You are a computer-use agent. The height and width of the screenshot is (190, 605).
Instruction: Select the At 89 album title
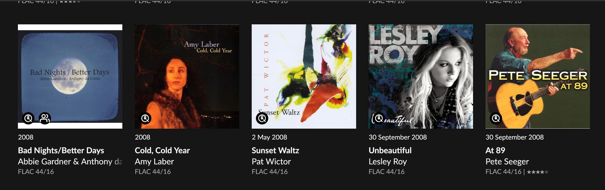pyautogui.click(x=495, y=150)
